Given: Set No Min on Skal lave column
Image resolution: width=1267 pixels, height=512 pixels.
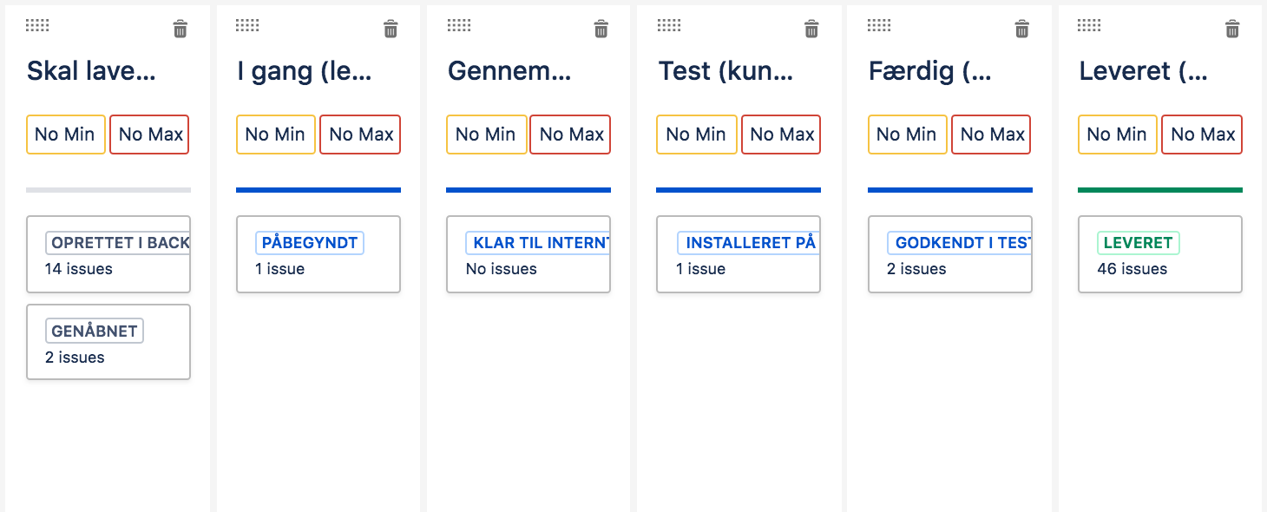Looking at the screenshot, I should 66,135.
